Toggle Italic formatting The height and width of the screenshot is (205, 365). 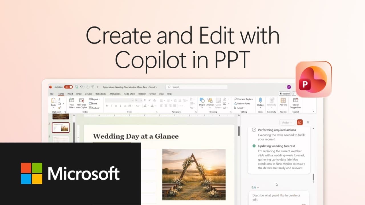(111, 106)
